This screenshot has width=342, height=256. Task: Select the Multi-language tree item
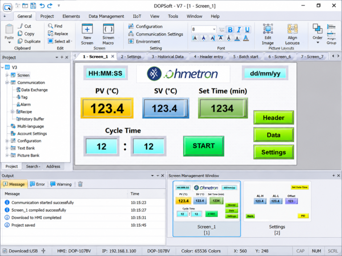pyautogui.click(x=28, y=126)
